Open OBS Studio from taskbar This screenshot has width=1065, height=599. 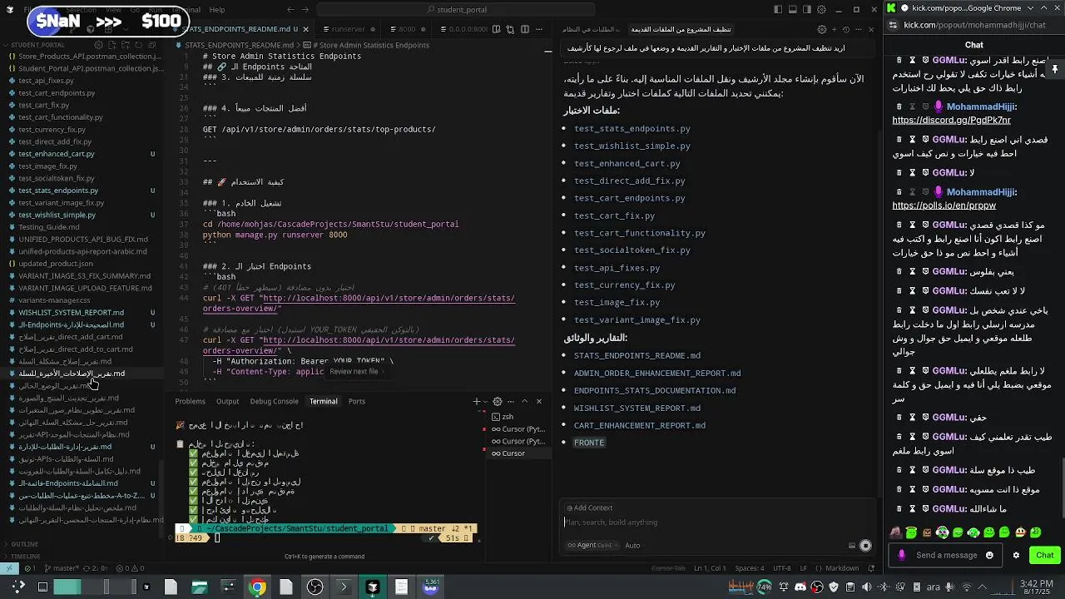point(315,587)
